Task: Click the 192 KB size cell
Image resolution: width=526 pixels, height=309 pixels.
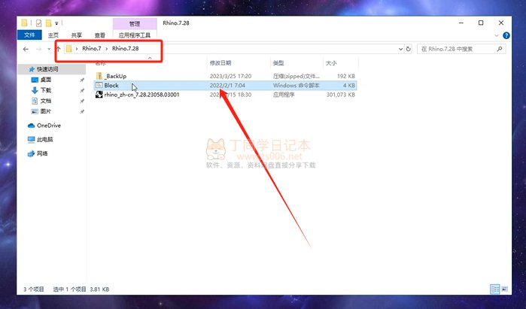Action: click(x=346, y=76)
